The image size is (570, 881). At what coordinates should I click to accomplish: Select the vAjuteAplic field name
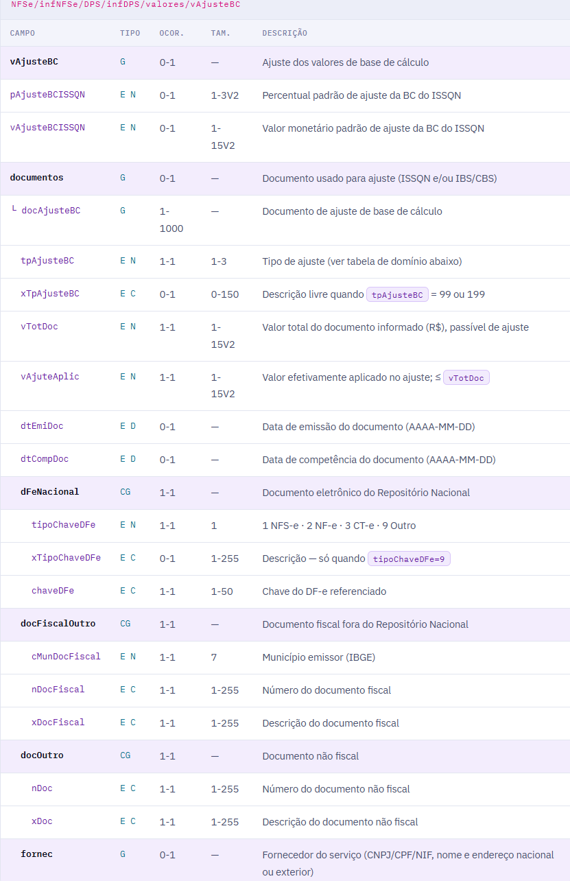(x=50, y=377)
